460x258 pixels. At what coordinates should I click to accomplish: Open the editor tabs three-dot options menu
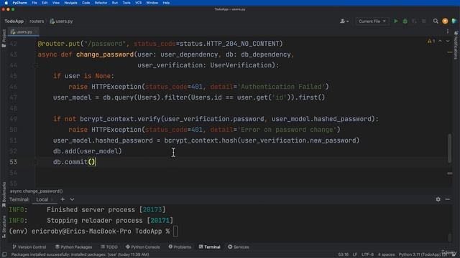pyautogui.click(x=448, y=32)
